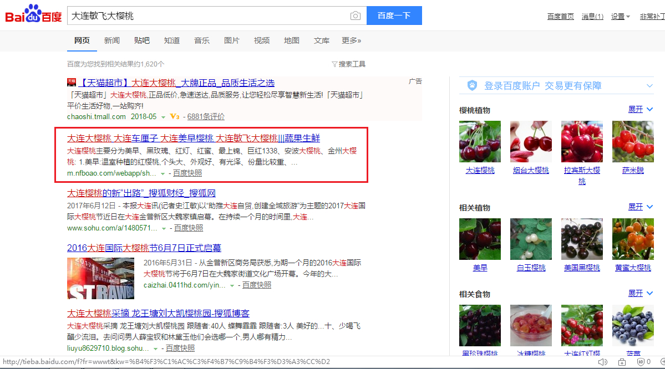Viewport: 665px width, 369px height.
Task: Expand chaoshi.tmall.com dropdown arrow
Action: 163,117
